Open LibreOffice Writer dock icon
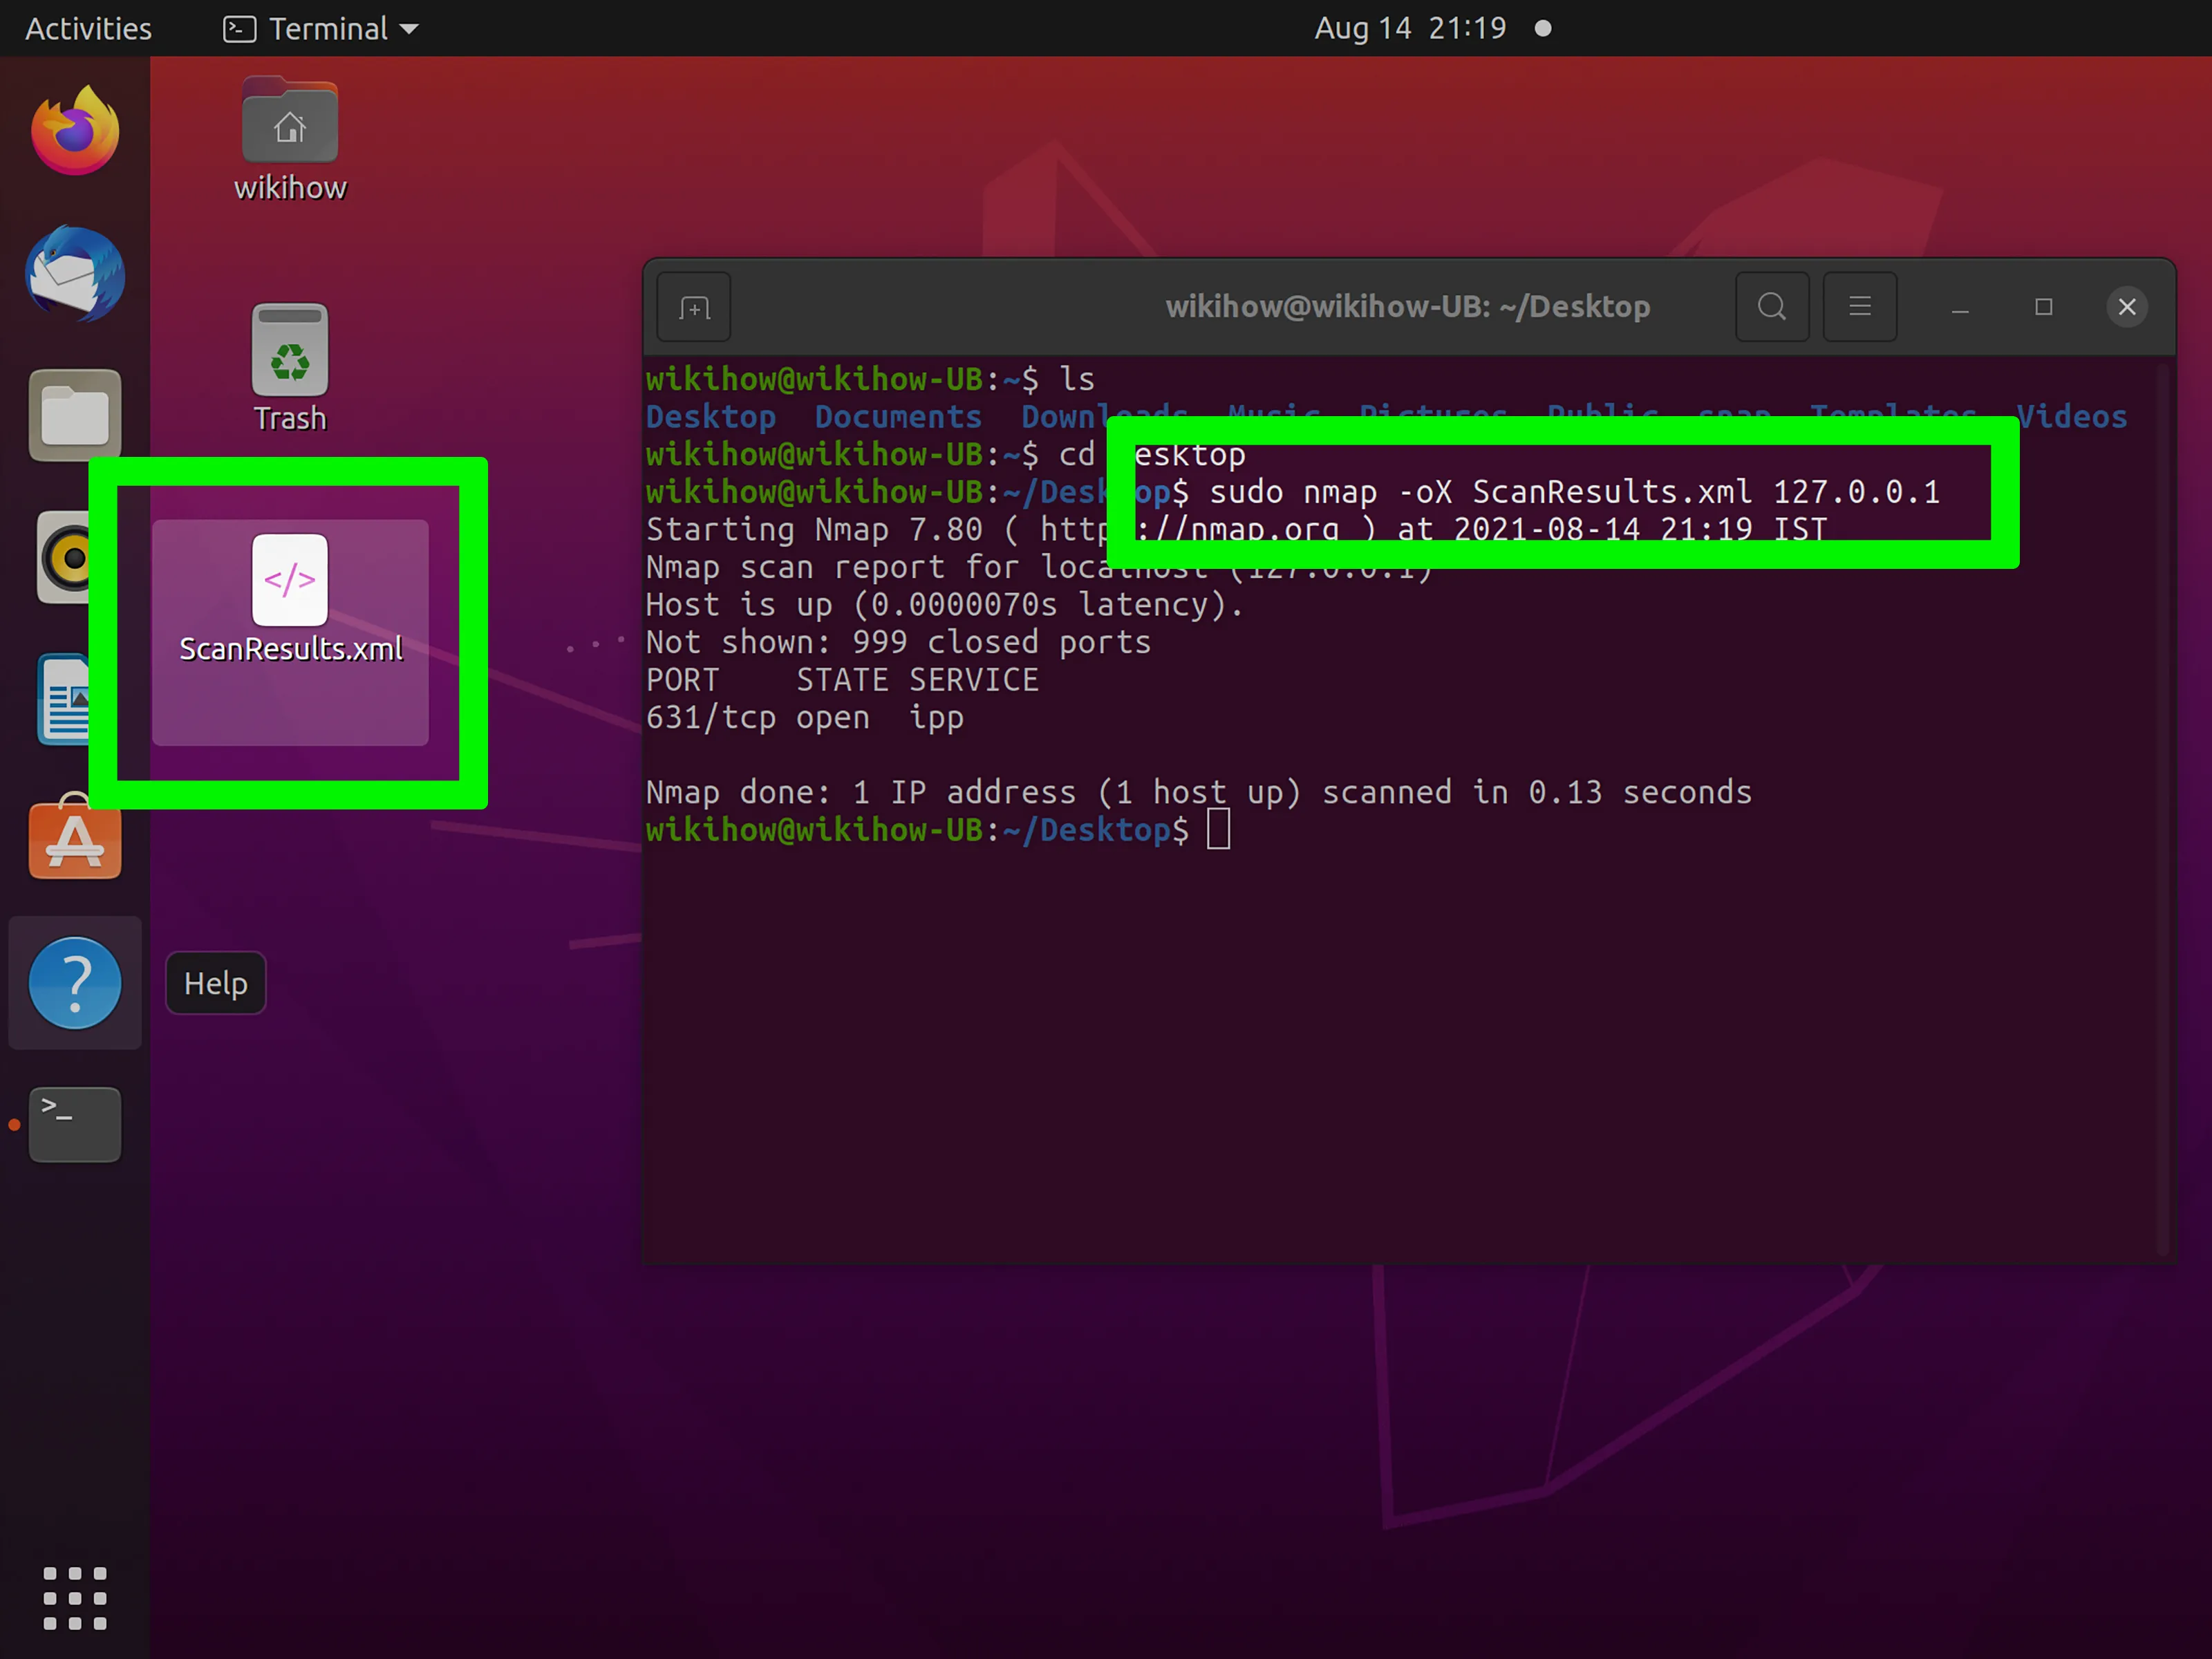Image resolution: width=2212 pixels, height=1659 pixels. point(63,700)
